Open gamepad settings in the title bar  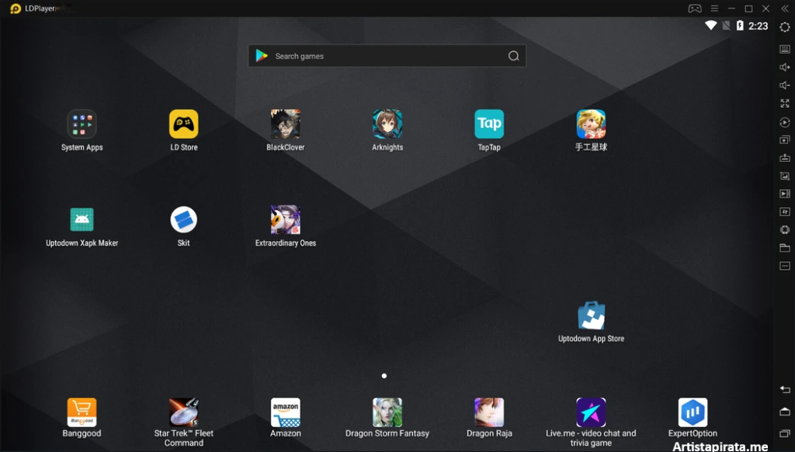(x=693, y=9)
